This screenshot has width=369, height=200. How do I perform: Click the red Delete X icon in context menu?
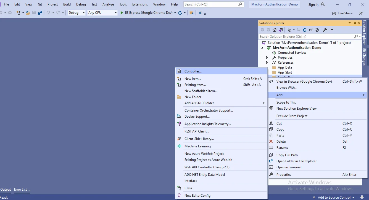(x=271, y=141)
